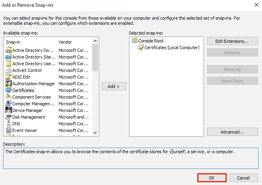Confirm with the OK button
The height and width of the screenshot is (185, 262).
pyautogui.click(x=212, y=178)
